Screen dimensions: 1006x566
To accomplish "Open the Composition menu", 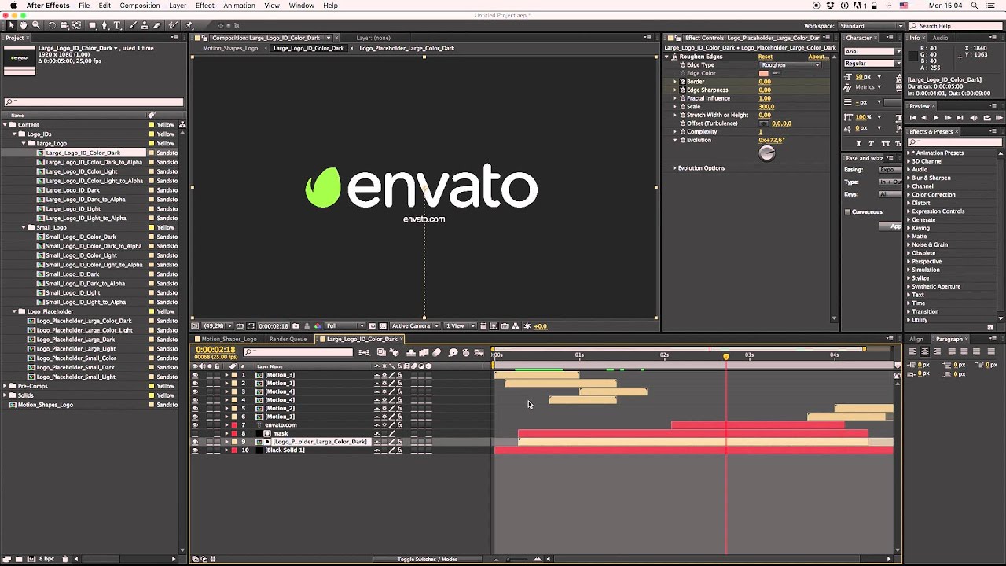I will [x=140, y=6].
